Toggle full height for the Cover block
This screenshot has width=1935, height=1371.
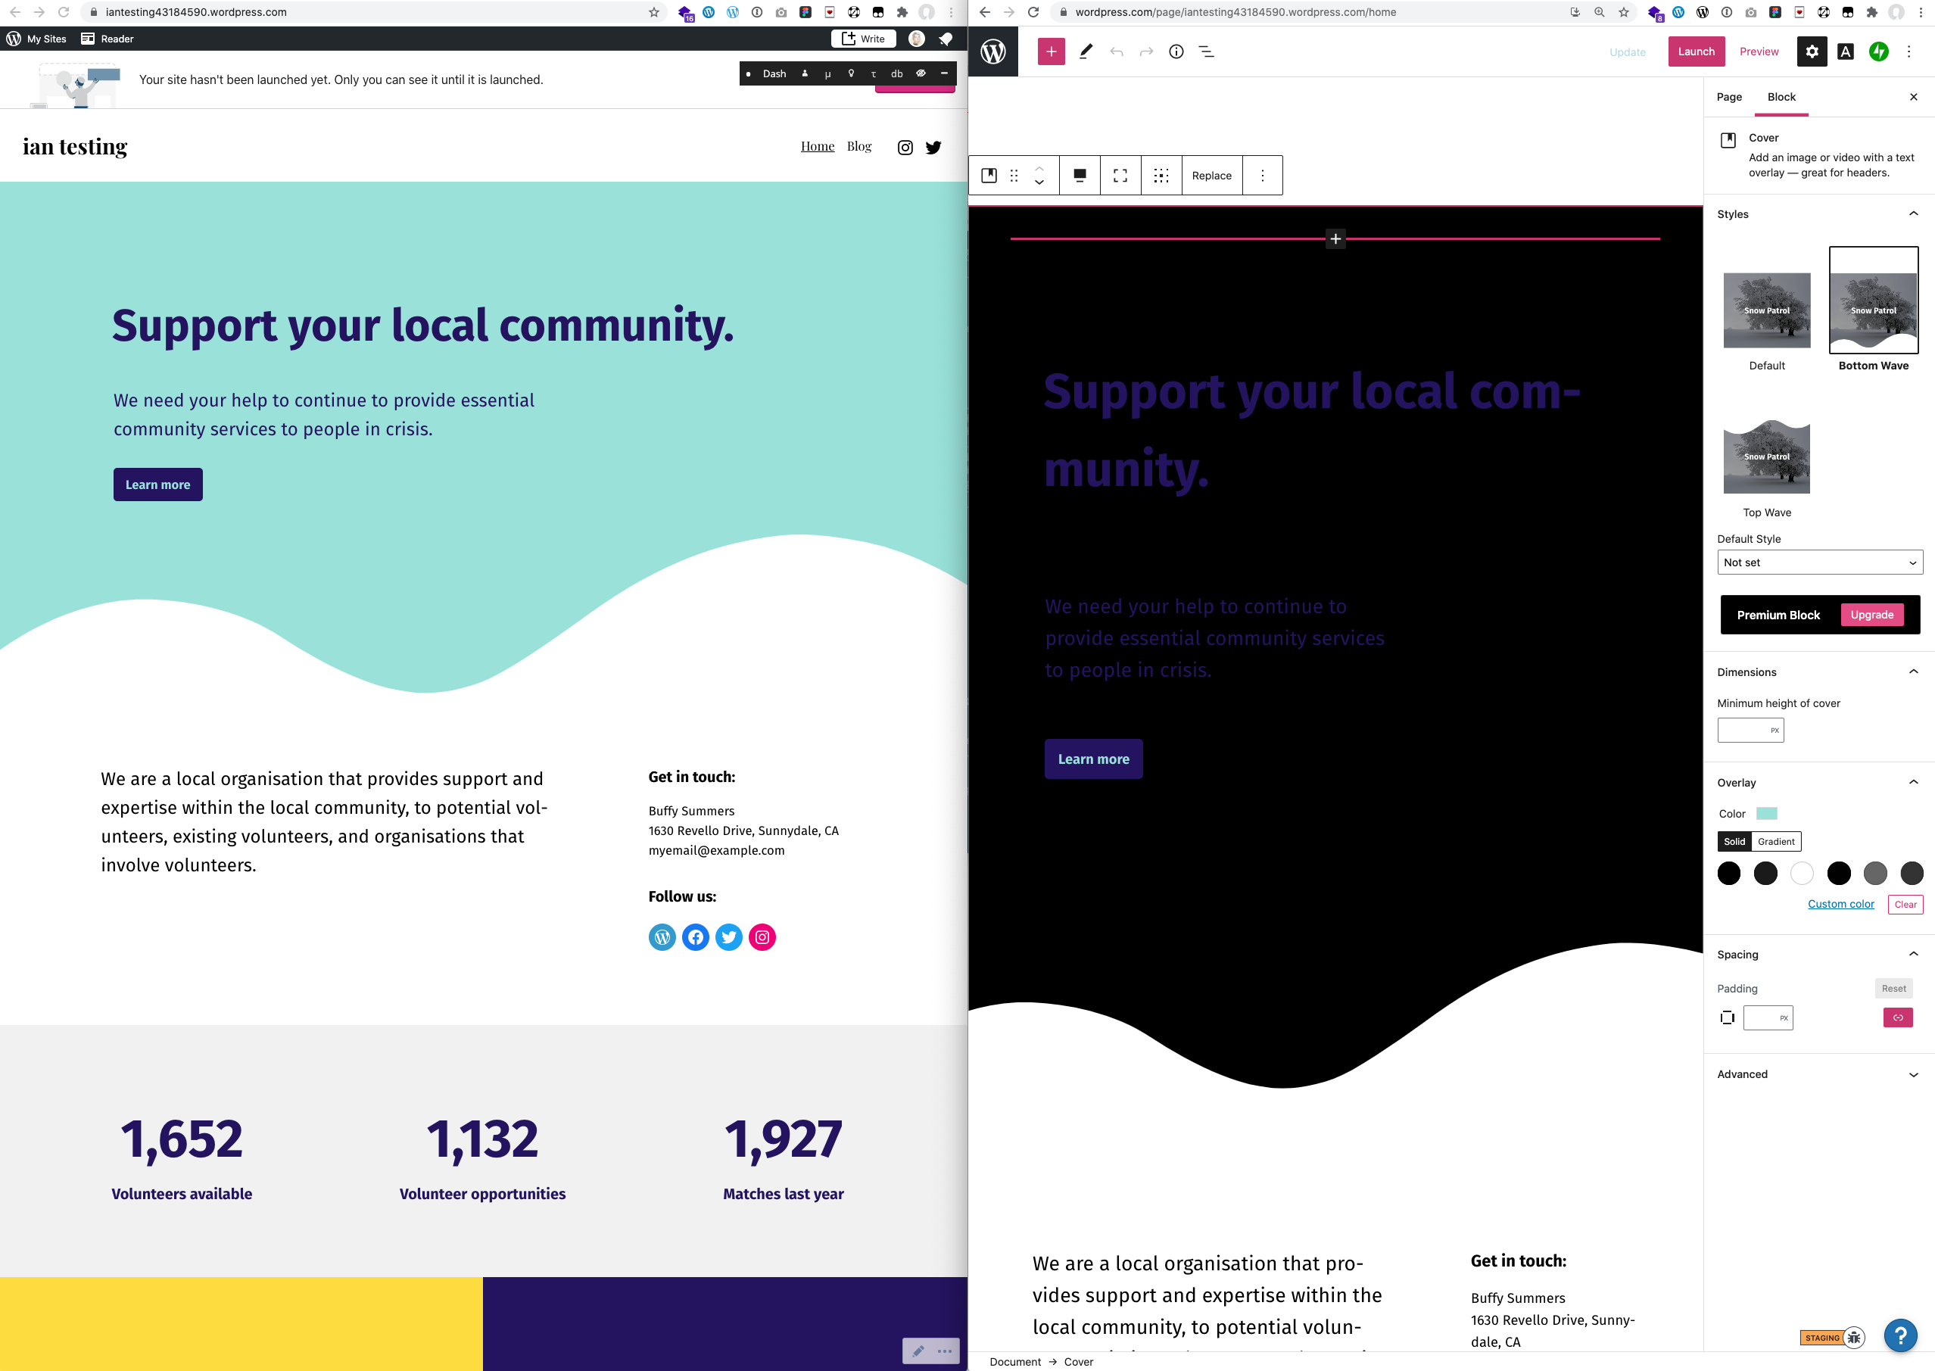click(x=1120, y=175)
